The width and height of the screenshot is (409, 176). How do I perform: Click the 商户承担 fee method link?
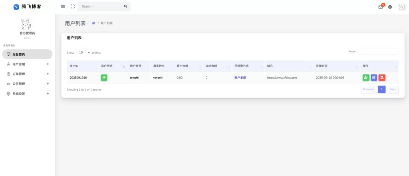(240, 78)
